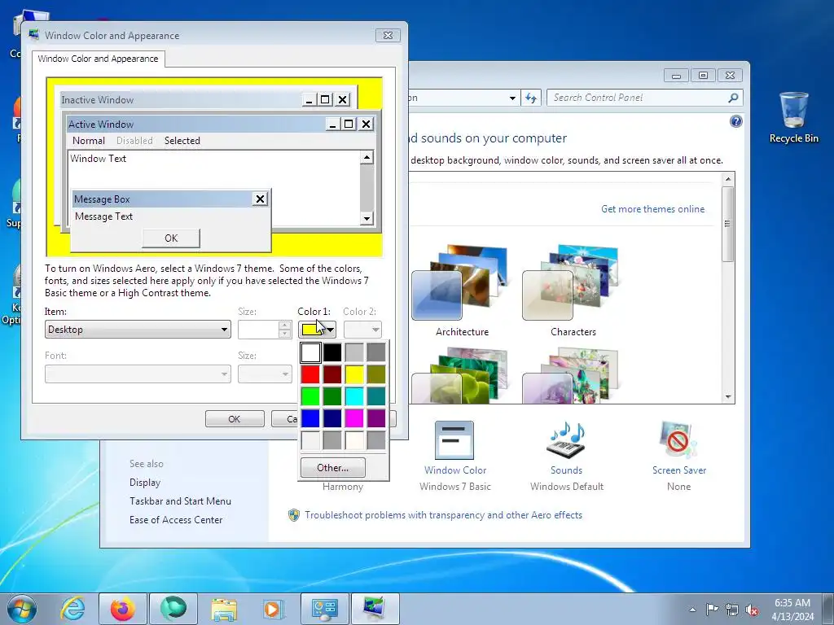Pick the white color swatch
The image size is (834, 625).
tap(310, 352)
